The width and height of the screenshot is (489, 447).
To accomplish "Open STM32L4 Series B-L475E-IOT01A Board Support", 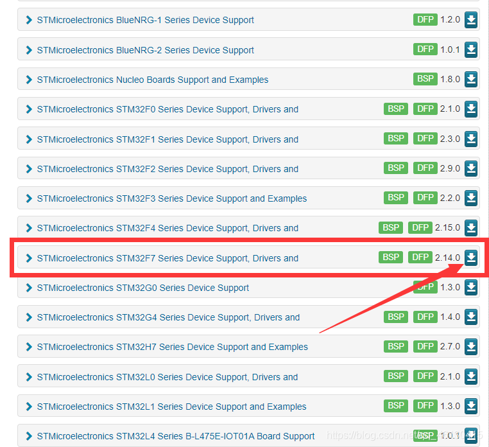I will (176, 436).
